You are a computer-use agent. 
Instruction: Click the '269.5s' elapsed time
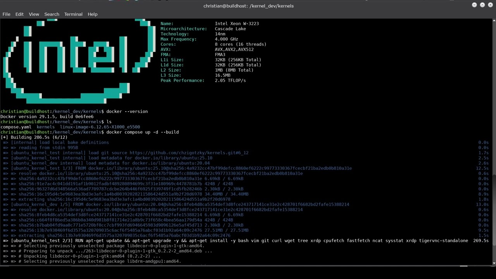[481, 241]
